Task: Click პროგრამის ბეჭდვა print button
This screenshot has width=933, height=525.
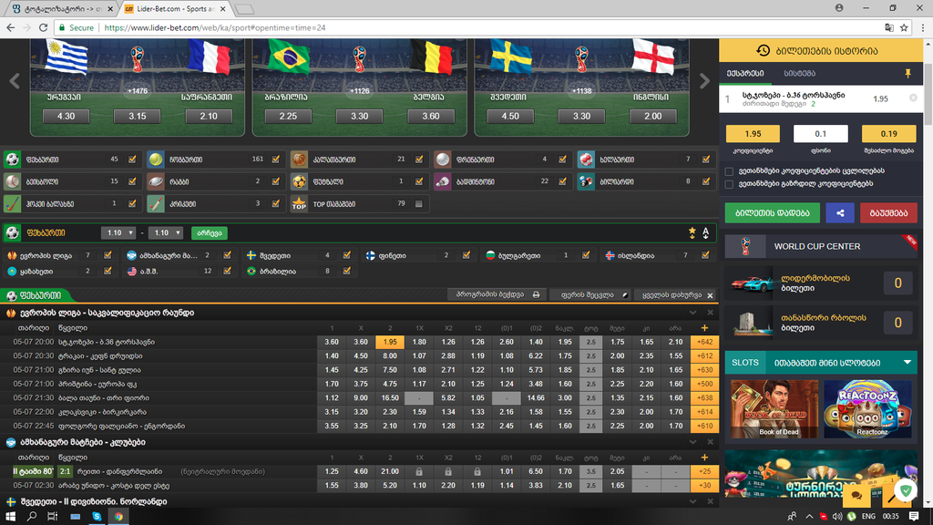Action: click(497, 294)
